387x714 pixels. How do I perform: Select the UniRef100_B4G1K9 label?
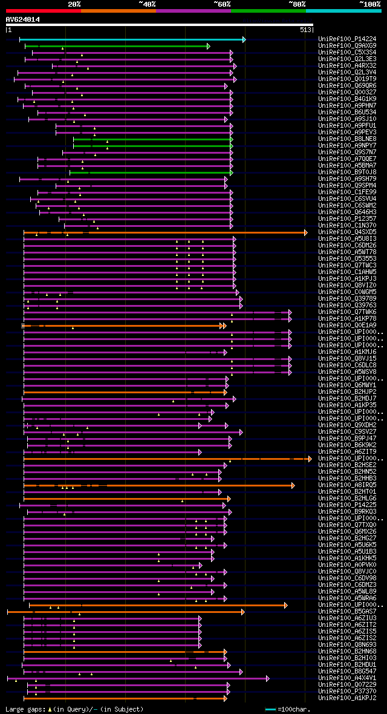[347, 99]
